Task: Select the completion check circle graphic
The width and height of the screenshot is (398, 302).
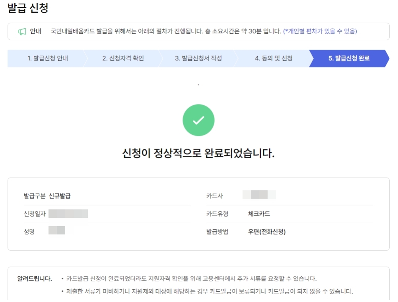Action: 198,120
